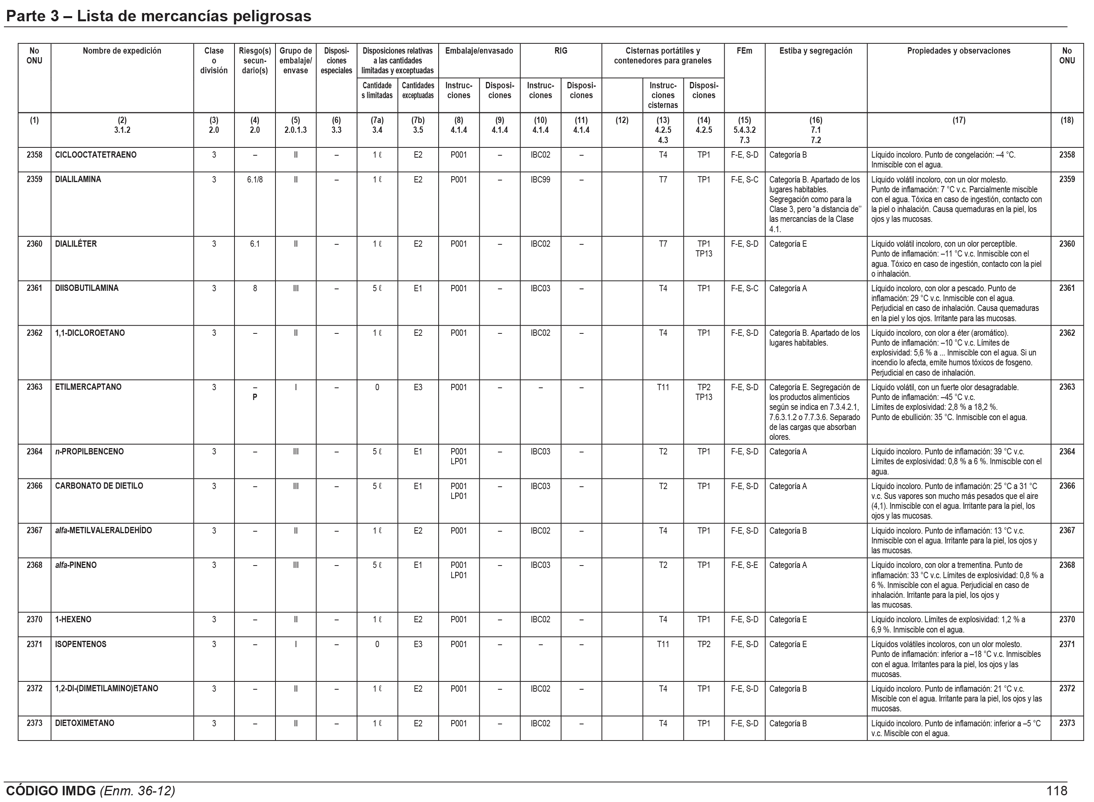Screen dimensions: 1094x802
Task: Select the ETILMERCAPTANO name cell
Action: [88, 387]
